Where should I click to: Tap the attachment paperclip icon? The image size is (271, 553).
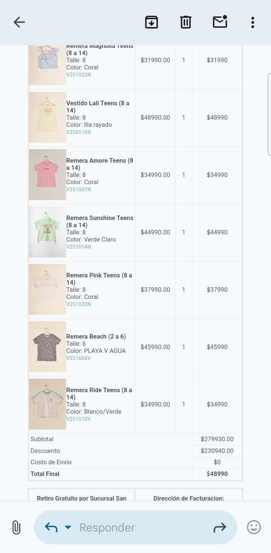(16, 527)
